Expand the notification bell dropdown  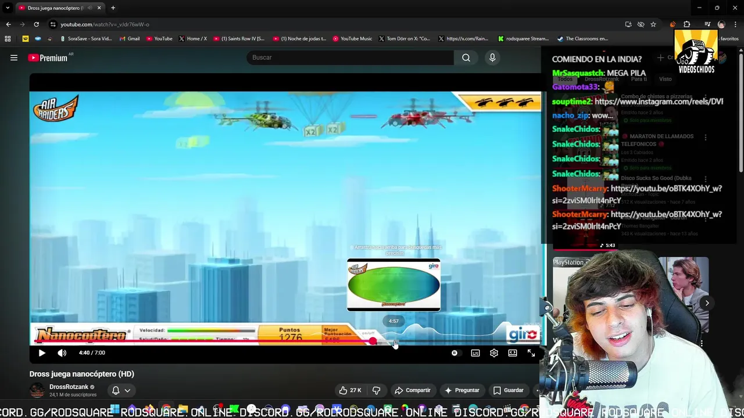coord(121,391)
